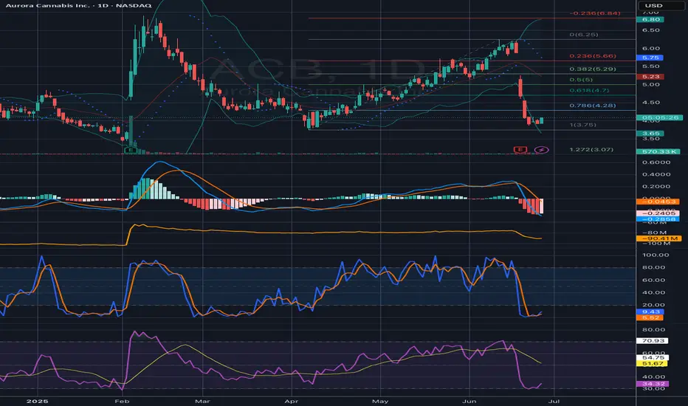Click the 5.75 blue price label

[650, 58]
